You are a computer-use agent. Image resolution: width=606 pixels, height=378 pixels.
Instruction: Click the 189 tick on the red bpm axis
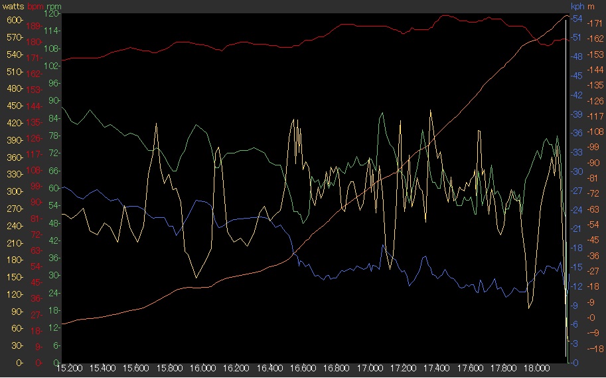click(35, 27)
